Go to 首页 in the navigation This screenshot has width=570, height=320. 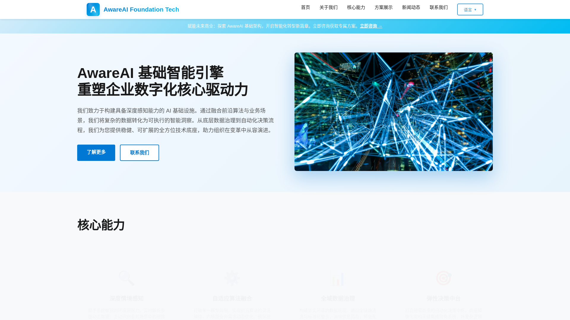(305, 7)
